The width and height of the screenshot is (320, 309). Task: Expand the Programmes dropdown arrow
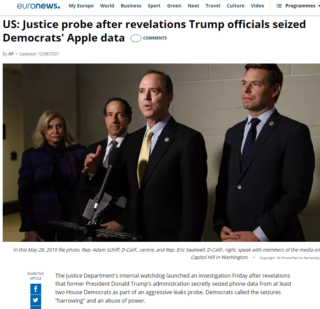tap(319, 6)
